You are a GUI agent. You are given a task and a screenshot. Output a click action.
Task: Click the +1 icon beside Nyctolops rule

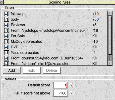pyautogui.click(x=7, y=30)
